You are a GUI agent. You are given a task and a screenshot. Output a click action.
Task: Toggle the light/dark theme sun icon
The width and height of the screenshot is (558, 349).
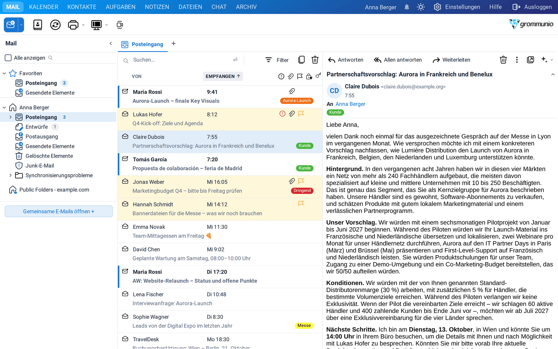(x=421, y=7)
